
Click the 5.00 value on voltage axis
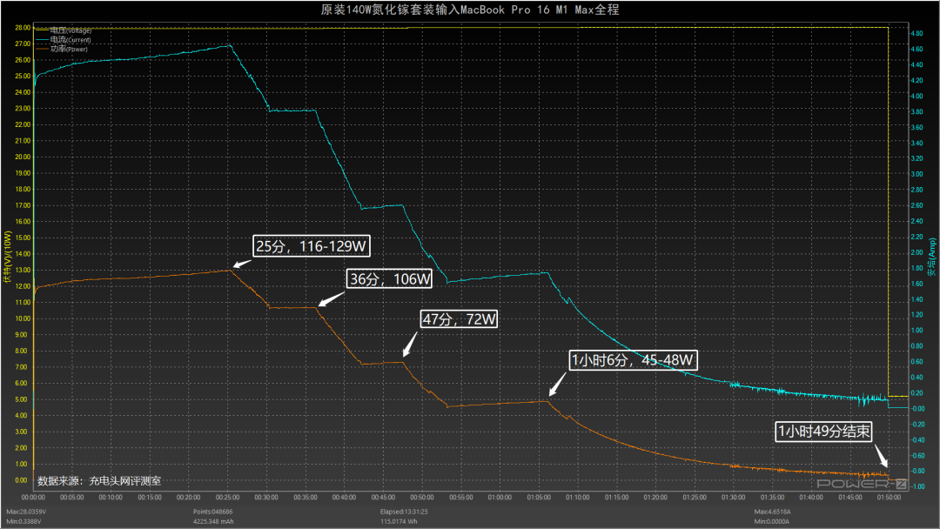click(x=22, y=399)
